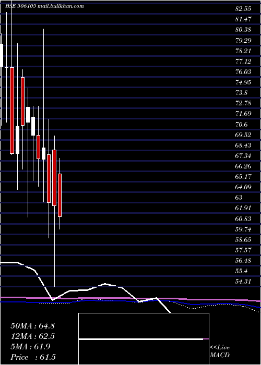Click the 58.65 price axis label

pos(243,240)
